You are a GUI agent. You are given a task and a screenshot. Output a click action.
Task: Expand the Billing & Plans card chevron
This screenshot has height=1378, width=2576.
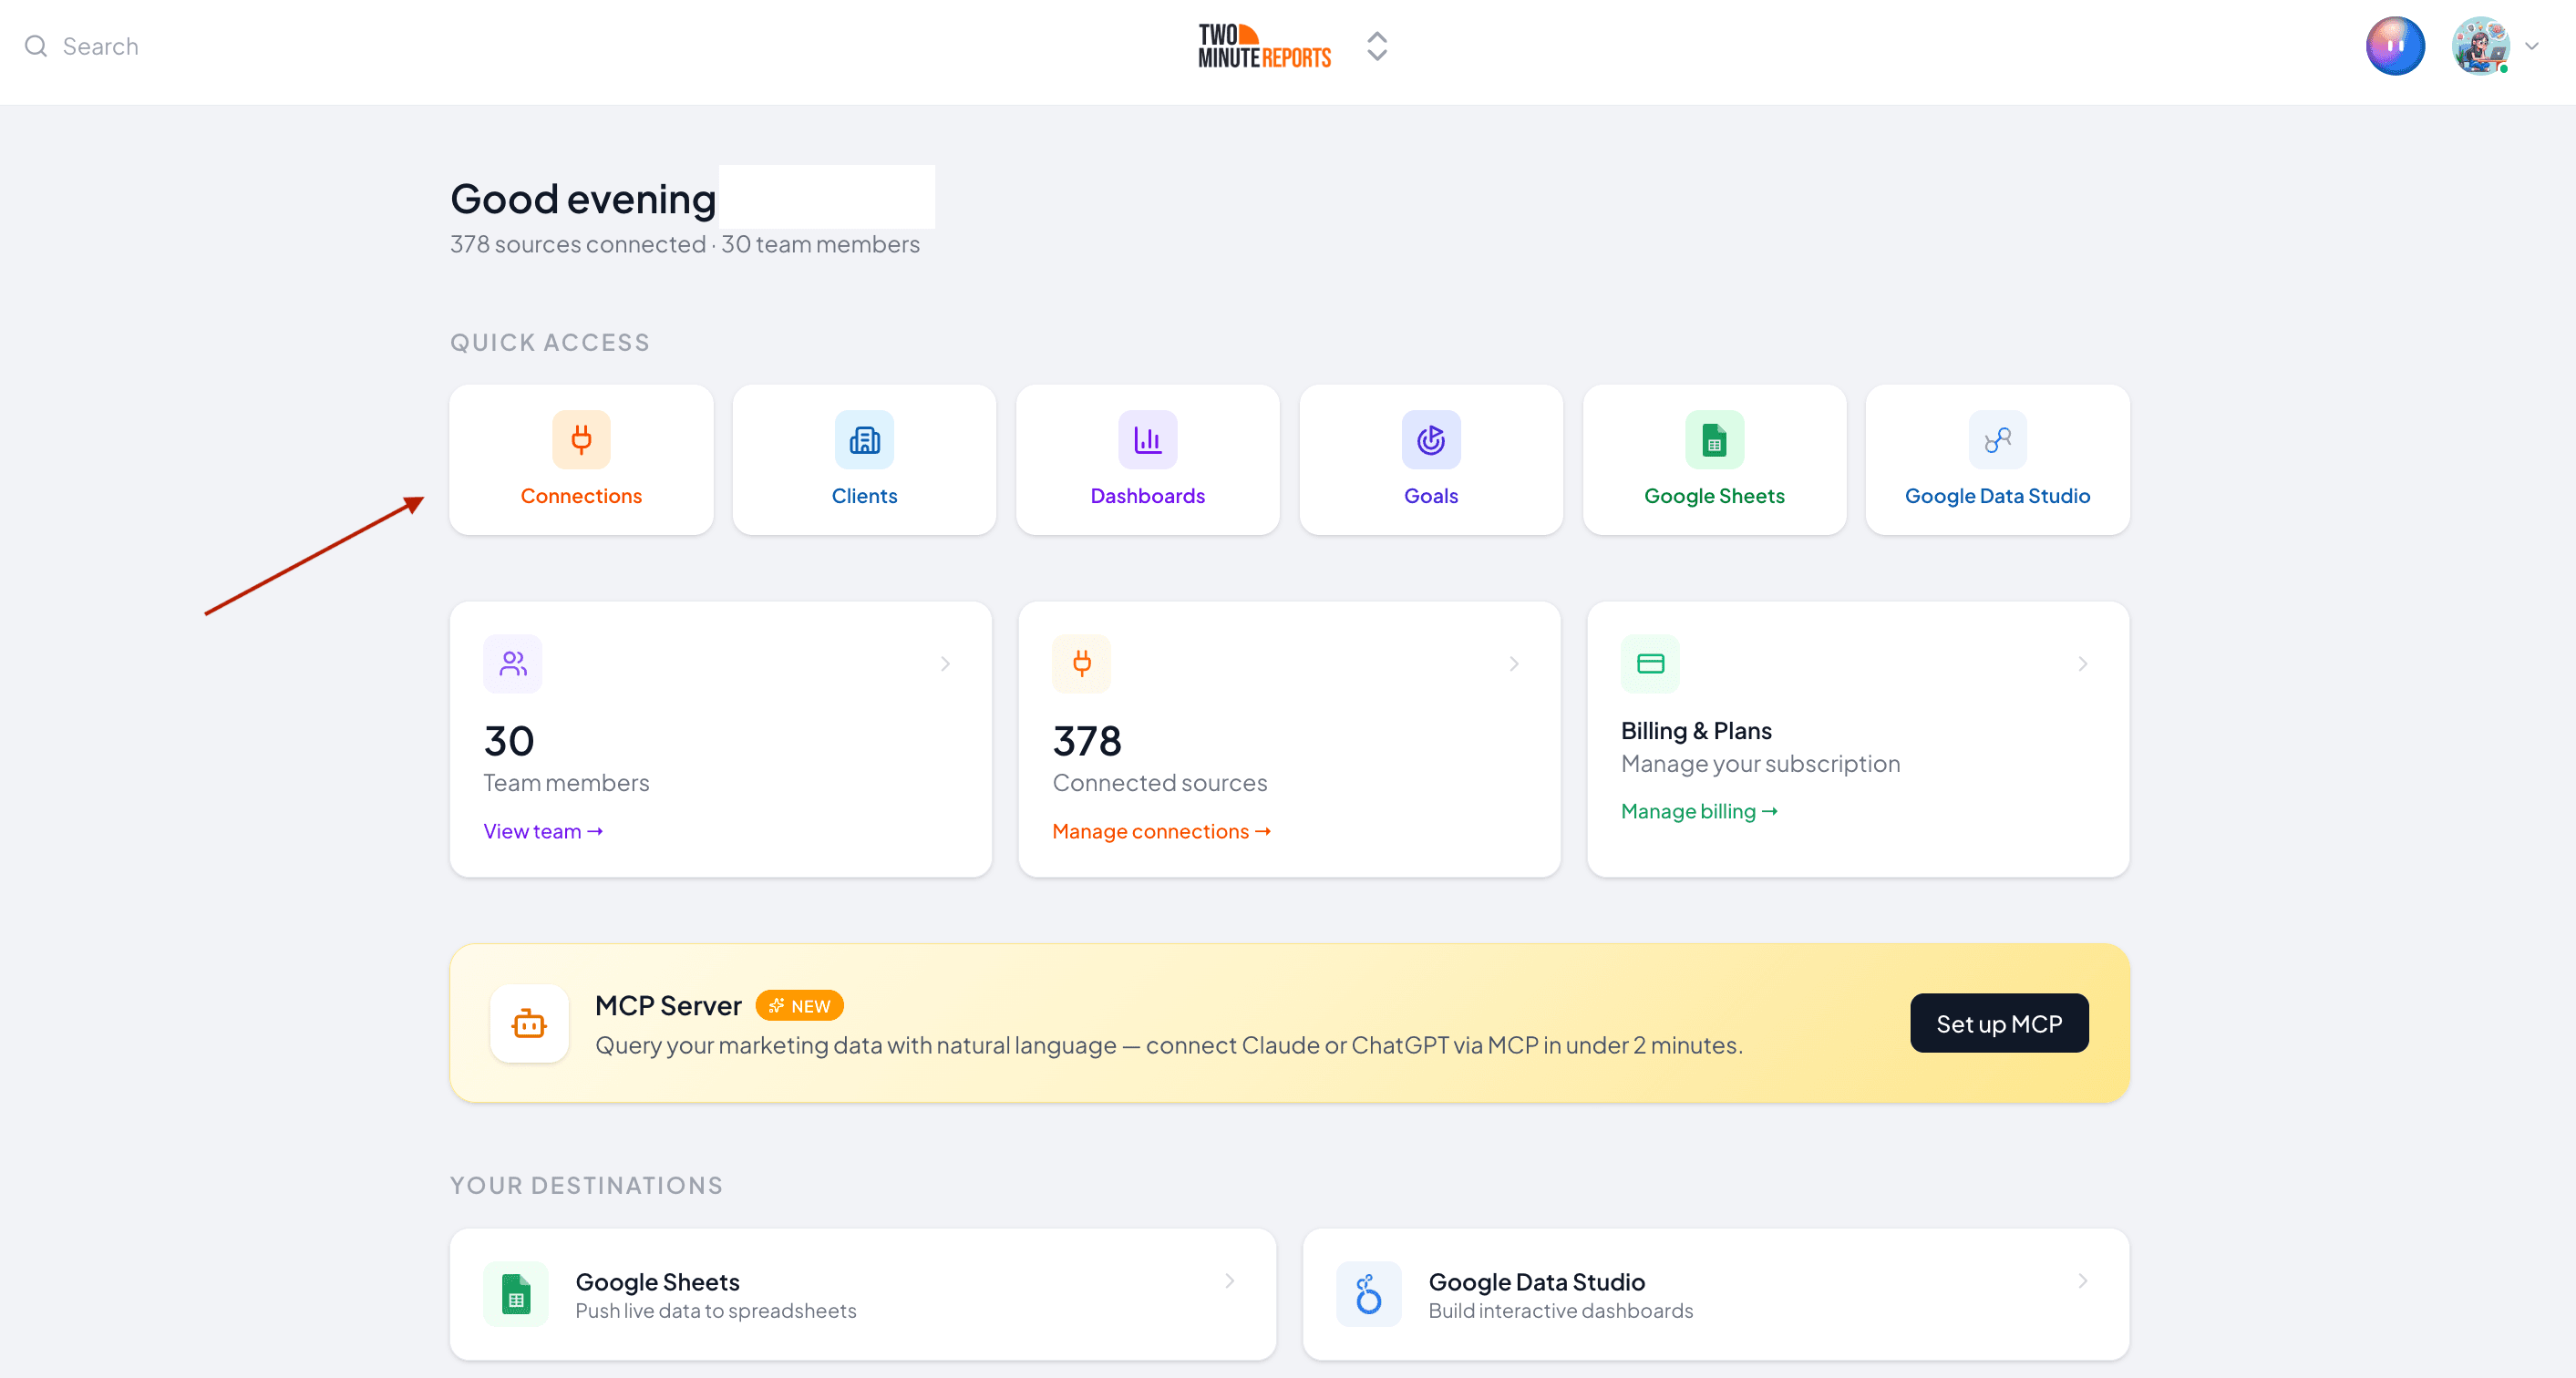coord(2083,664)
